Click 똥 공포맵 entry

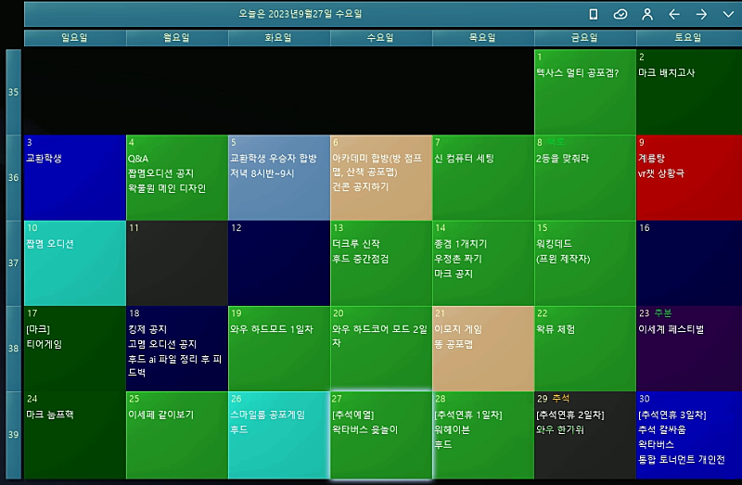pos(454,344)
